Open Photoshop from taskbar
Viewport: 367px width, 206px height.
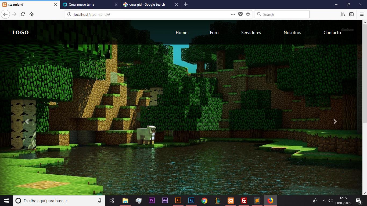tap(191, 200)
